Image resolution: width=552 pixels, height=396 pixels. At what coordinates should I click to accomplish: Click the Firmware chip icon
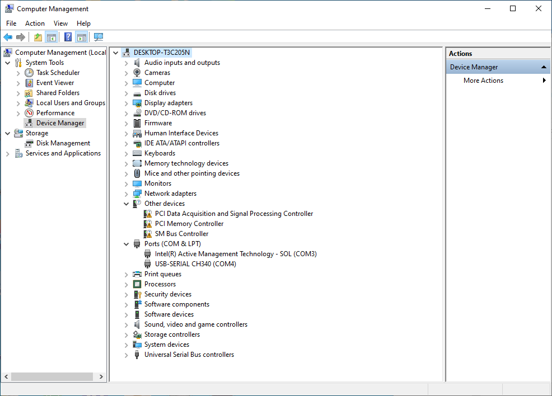point(137,123)
